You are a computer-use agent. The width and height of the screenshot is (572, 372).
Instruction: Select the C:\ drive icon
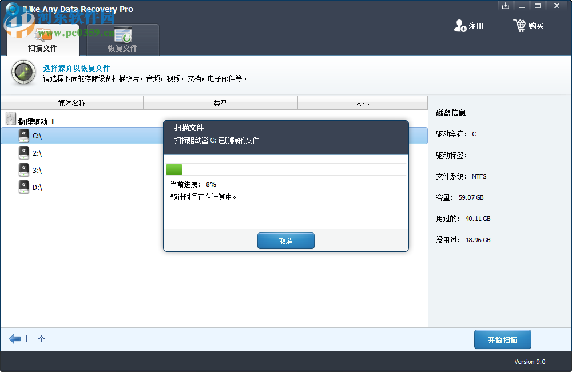coord(23,136)
